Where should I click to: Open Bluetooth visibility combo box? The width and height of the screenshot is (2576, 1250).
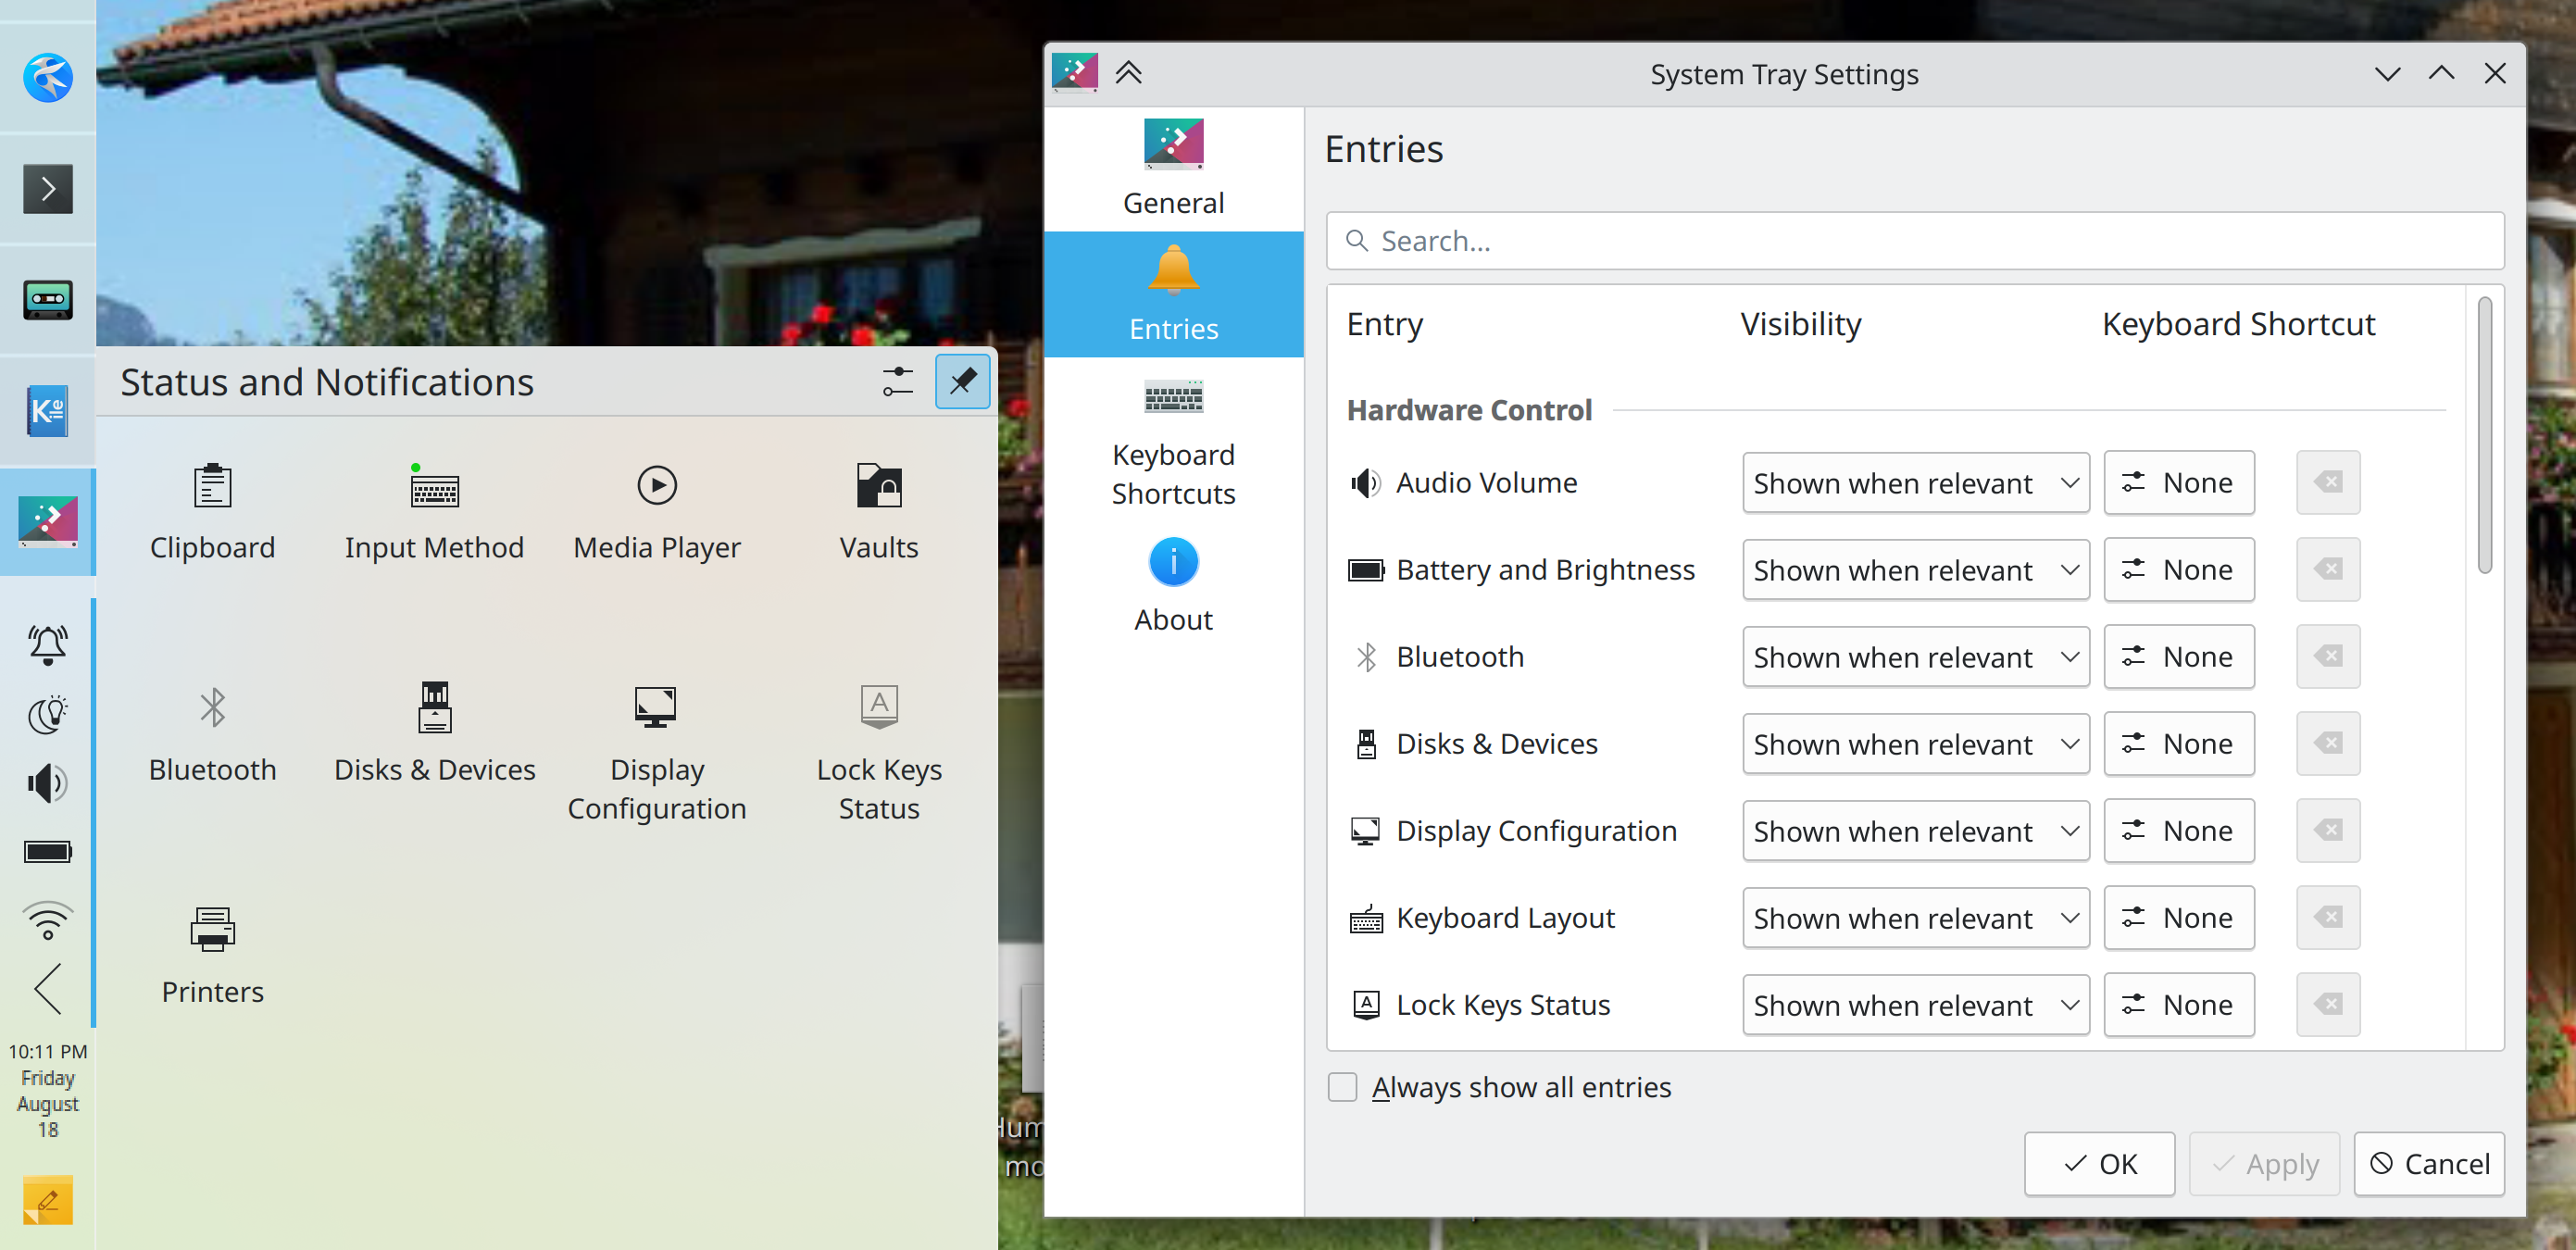click(x=1915, y=657)
